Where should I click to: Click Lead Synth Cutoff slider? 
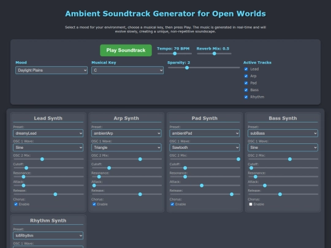click(48, 168)
